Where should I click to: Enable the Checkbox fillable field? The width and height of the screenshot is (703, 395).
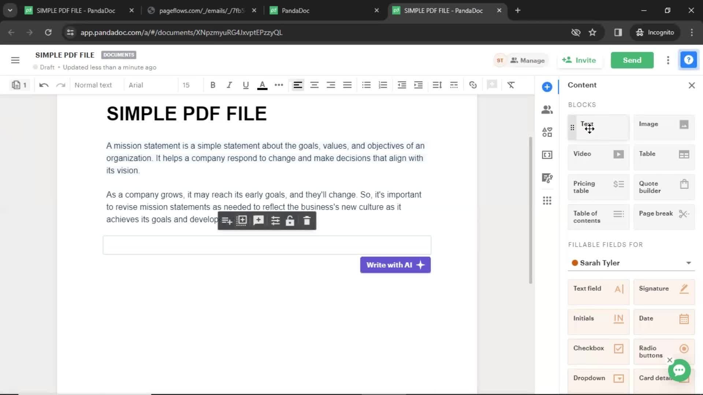[597, 348]
